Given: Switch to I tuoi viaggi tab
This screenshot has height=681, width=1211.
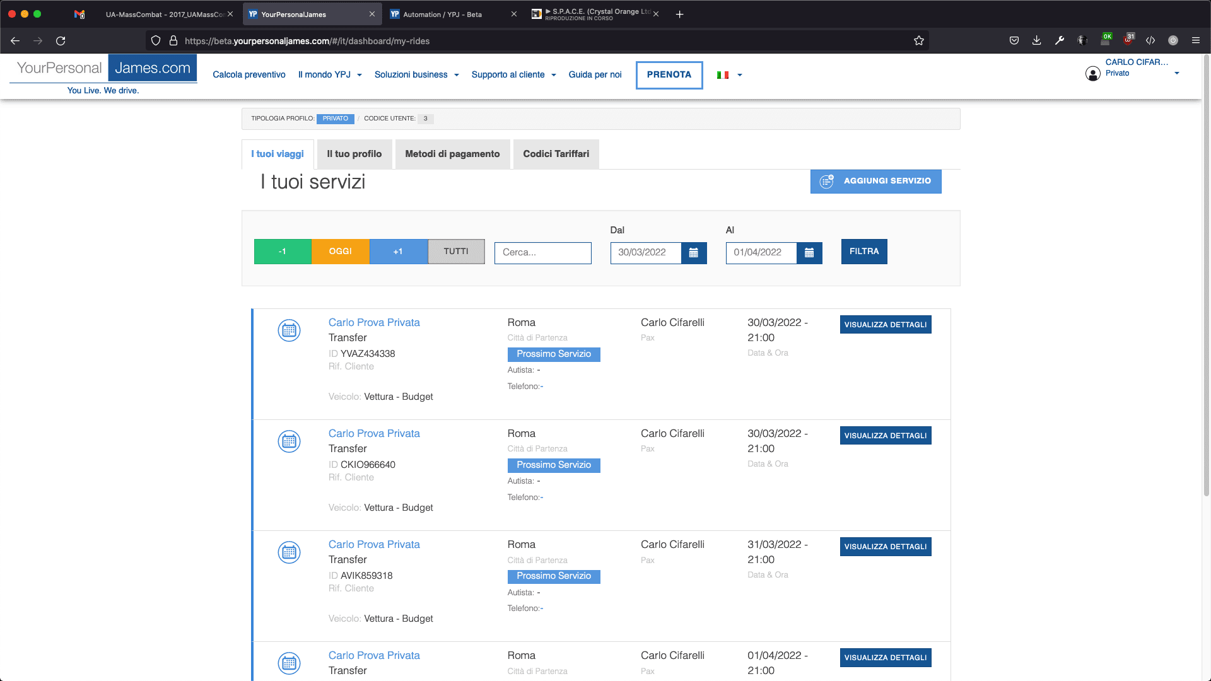Looking at the screenshot, I should [x=278, y=154].
